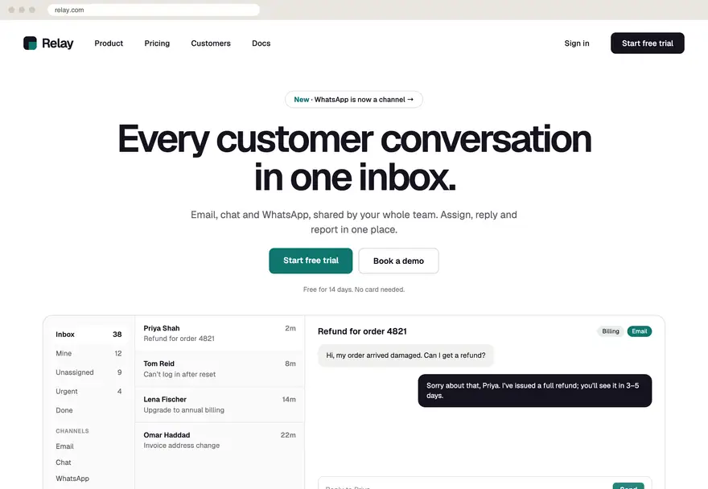Open the Product menu item

coord(109,43)
